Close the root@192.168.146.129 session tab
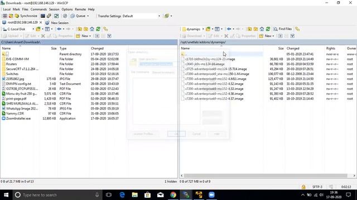This screenshot has height=200, width=357. tap(41, 22)
